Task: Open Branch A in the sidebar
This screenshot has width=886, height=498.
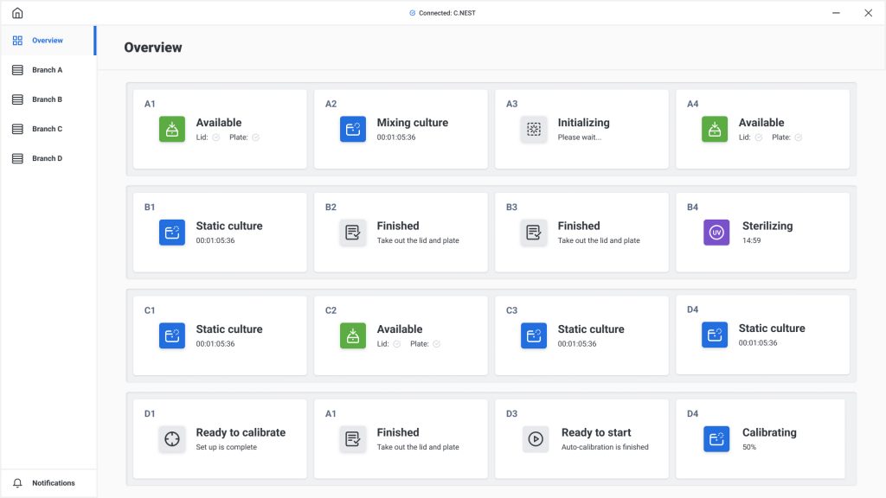Action: [x=48, y=70]
